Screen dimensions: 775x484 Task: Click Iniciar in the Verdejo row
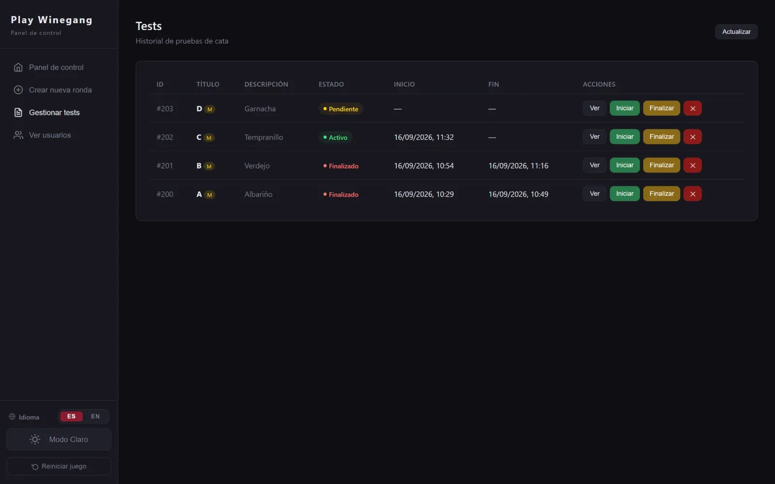[625, 166]
